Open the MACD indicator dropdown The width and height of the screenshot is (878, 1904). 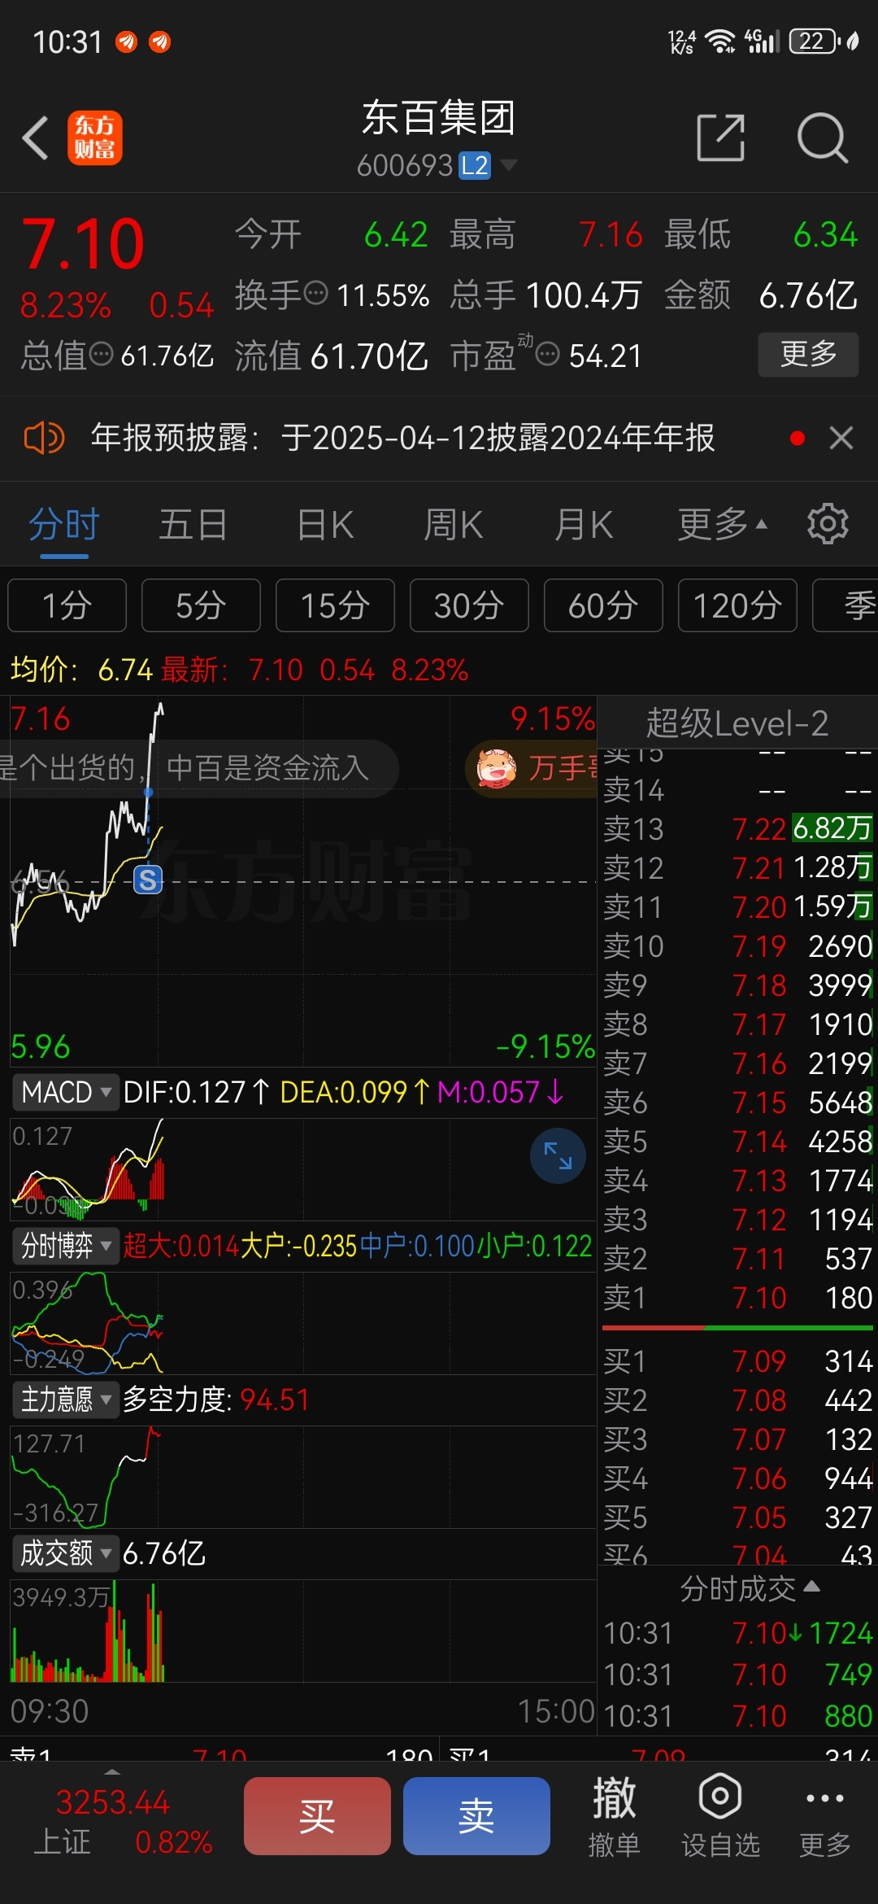(66, 1092)
